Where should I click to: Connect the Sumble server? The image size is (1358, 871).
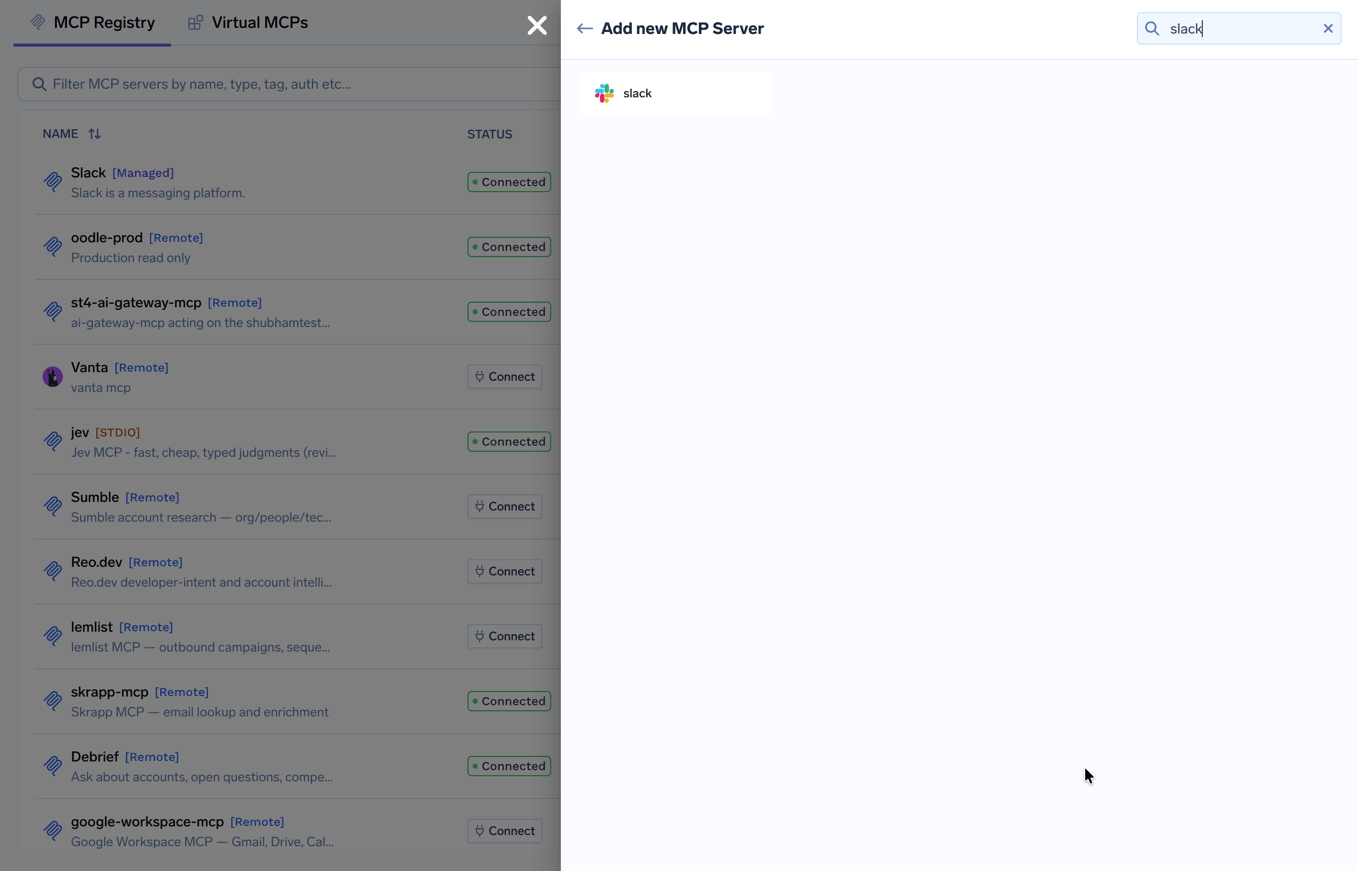[505, 506]
